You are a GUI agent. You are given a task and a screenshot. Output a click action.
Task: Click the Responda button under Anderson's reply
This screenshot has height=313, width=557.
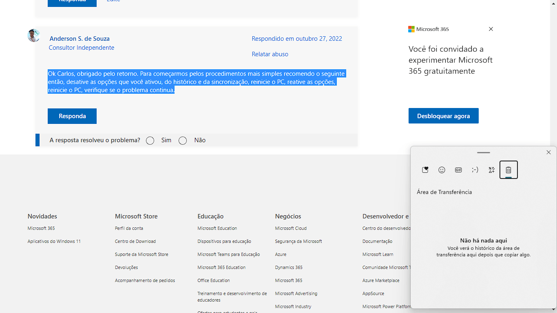coord(72,116)
